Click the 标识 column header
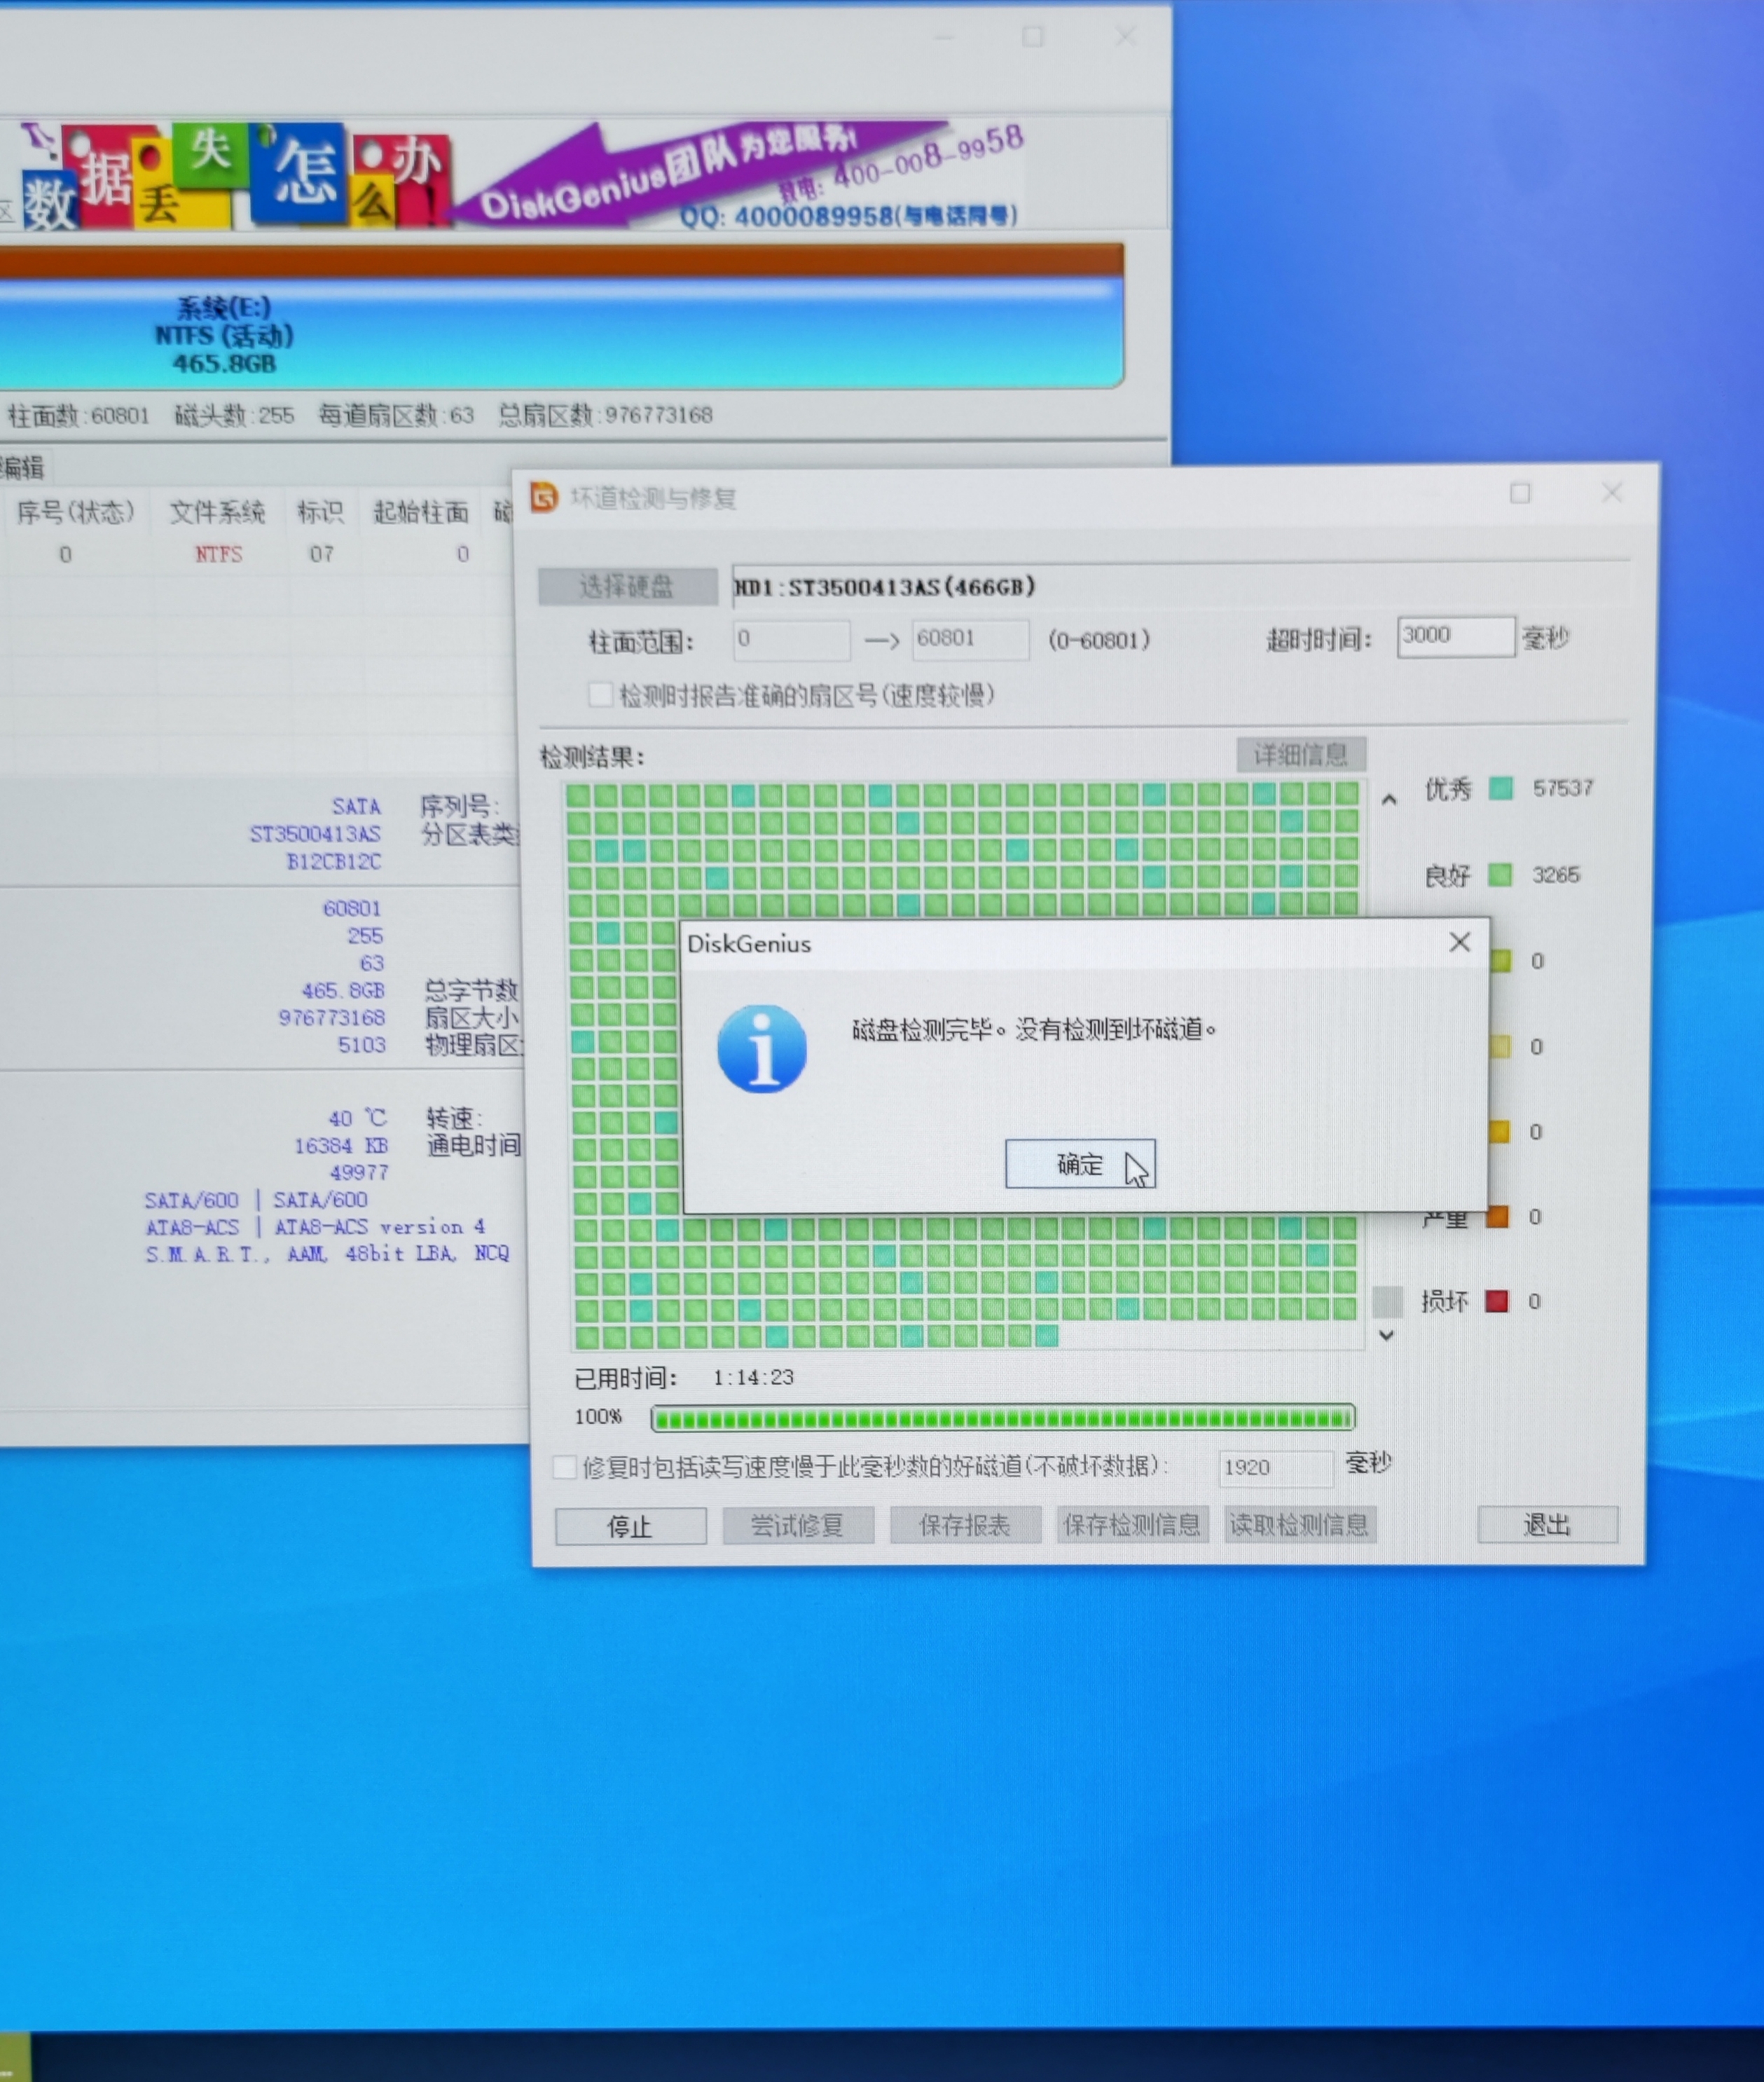This screenshot has width=1764, height=2082. click(321, 512)
